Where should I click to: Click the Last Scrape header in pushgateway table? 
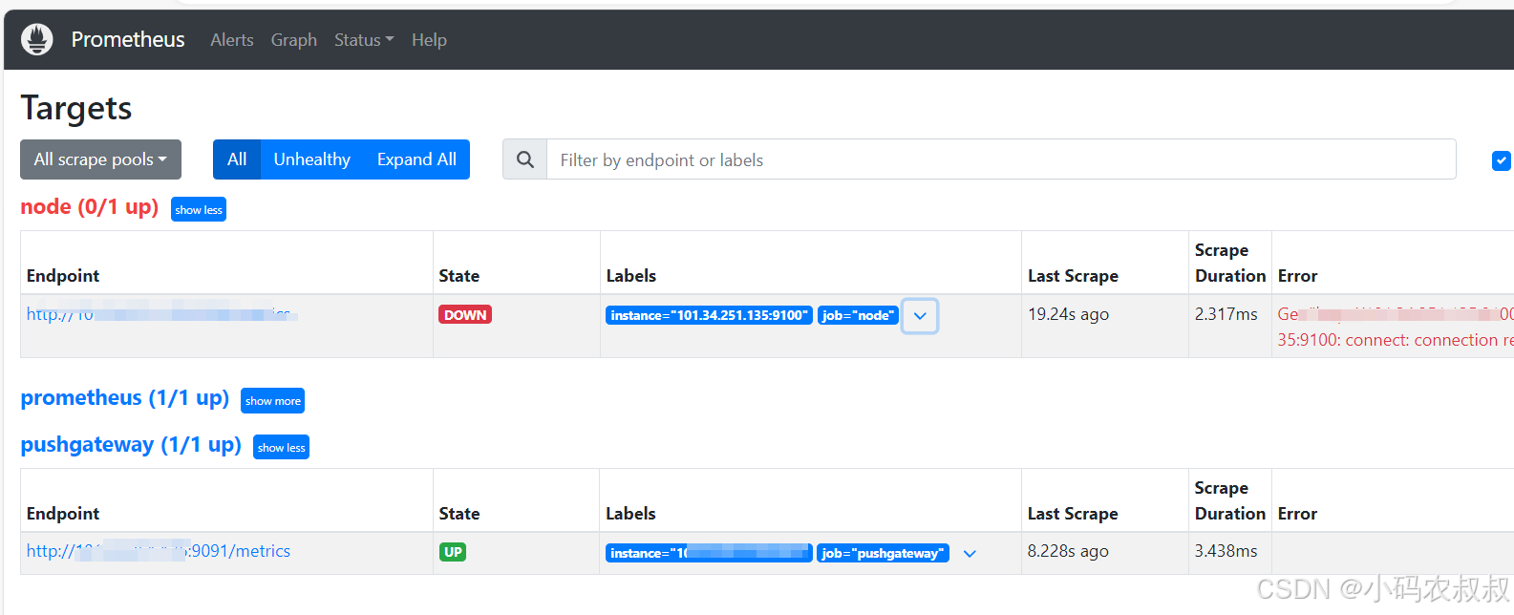(1073, 514)
